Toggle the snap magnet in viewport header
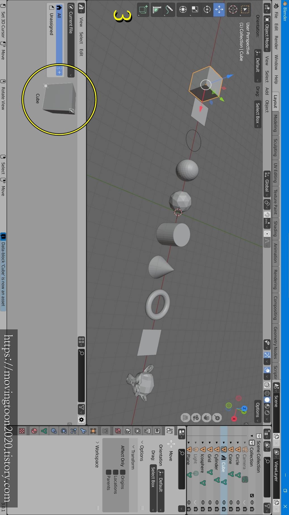 coord(267,215)
